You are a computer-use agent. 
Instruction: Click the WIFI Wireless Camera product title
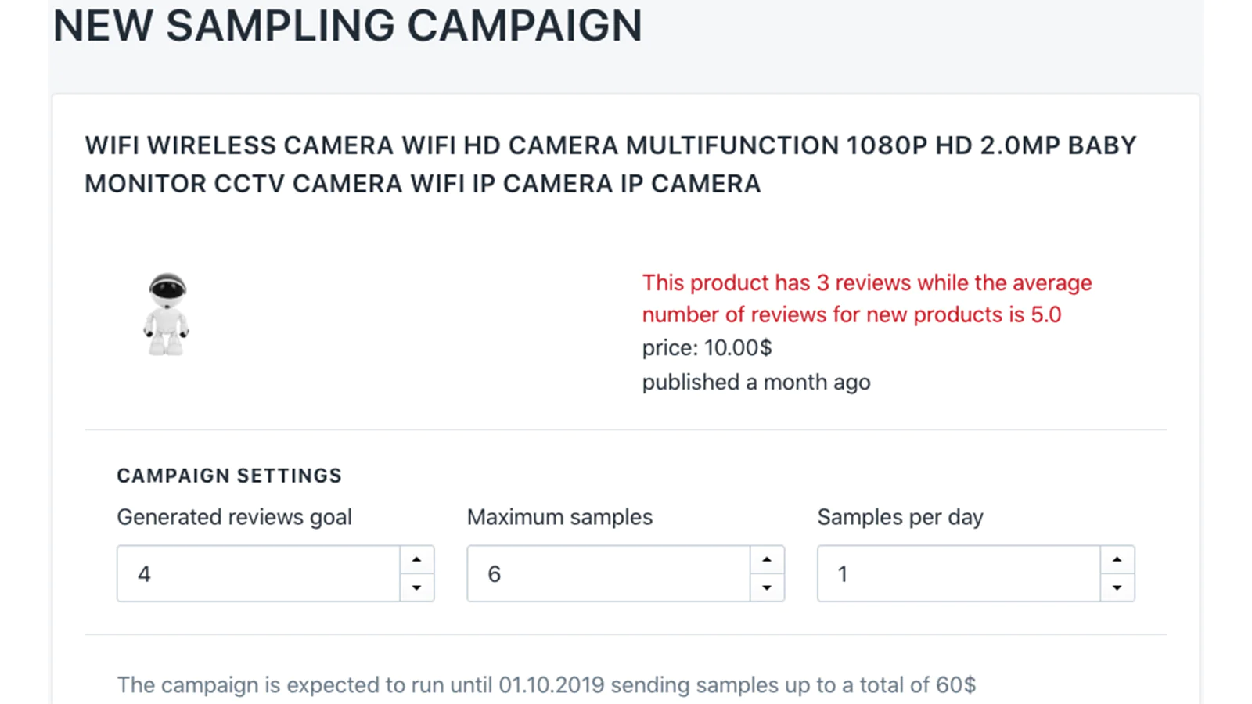tap(610, 164)
